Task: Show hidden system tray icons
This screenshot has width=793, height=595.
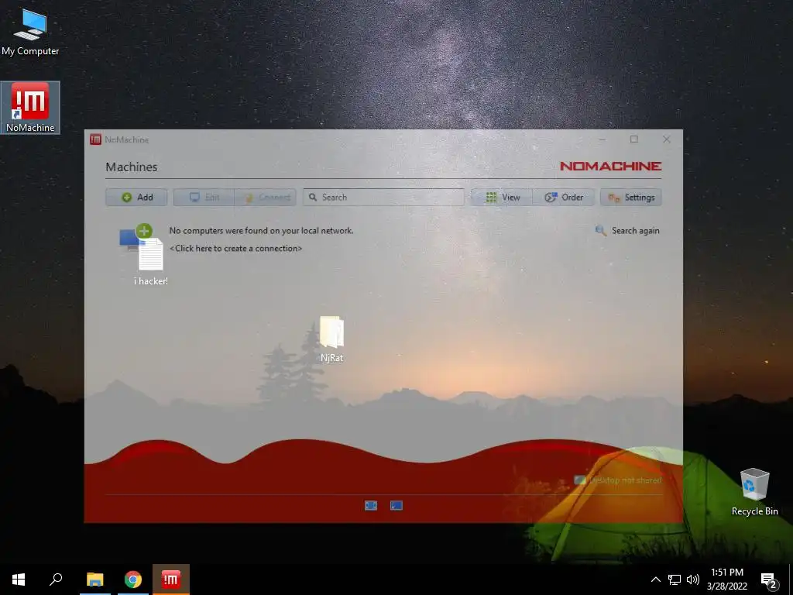Action: point(655,580)
